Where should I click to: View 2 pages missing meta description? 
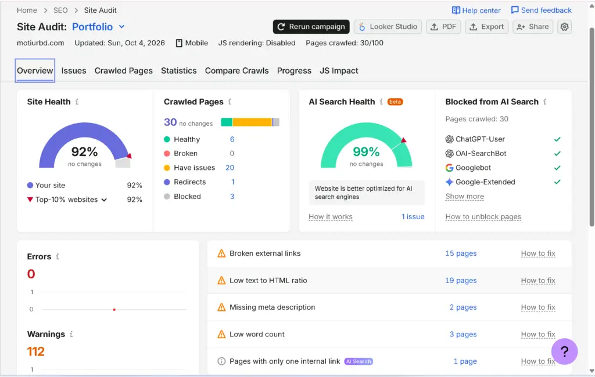coord(463,307)
